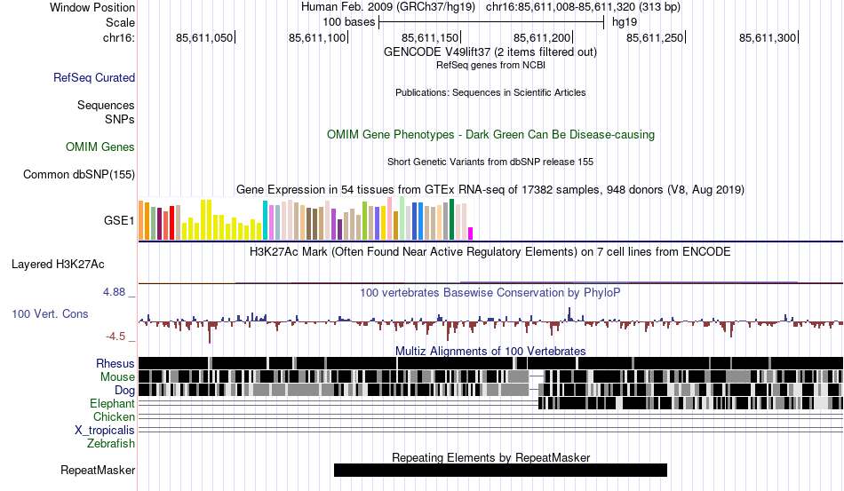The image size is (844, 491).
Task: Click the GSE1 GTEx expression bar chart
Action: tap(306, 219)
